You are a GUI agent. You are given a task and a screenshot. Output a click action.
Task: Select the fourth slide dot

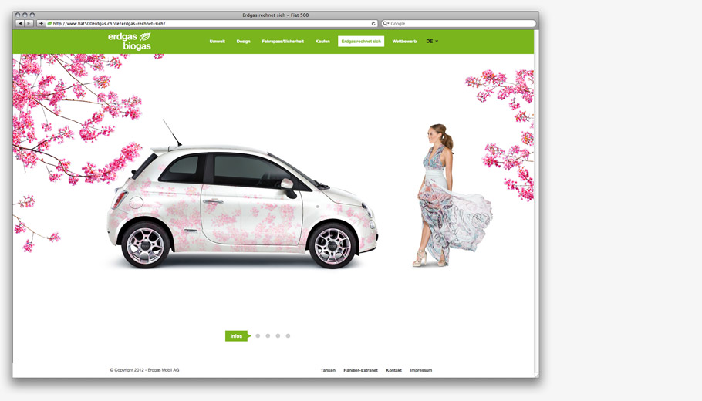point(288,335)
